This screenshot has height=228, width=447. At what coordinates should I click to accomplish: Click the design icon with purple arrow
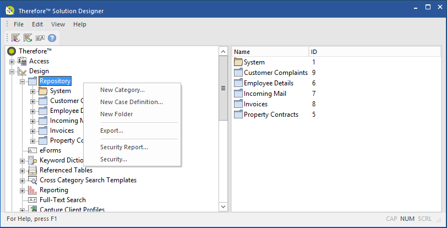(x=15, y=37)
